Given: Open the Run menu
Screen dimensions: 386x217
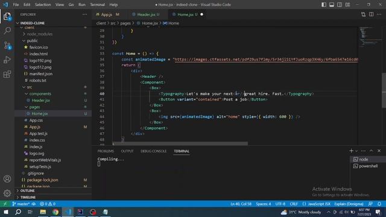Looking at the screenshot, I should pos(82,5).
